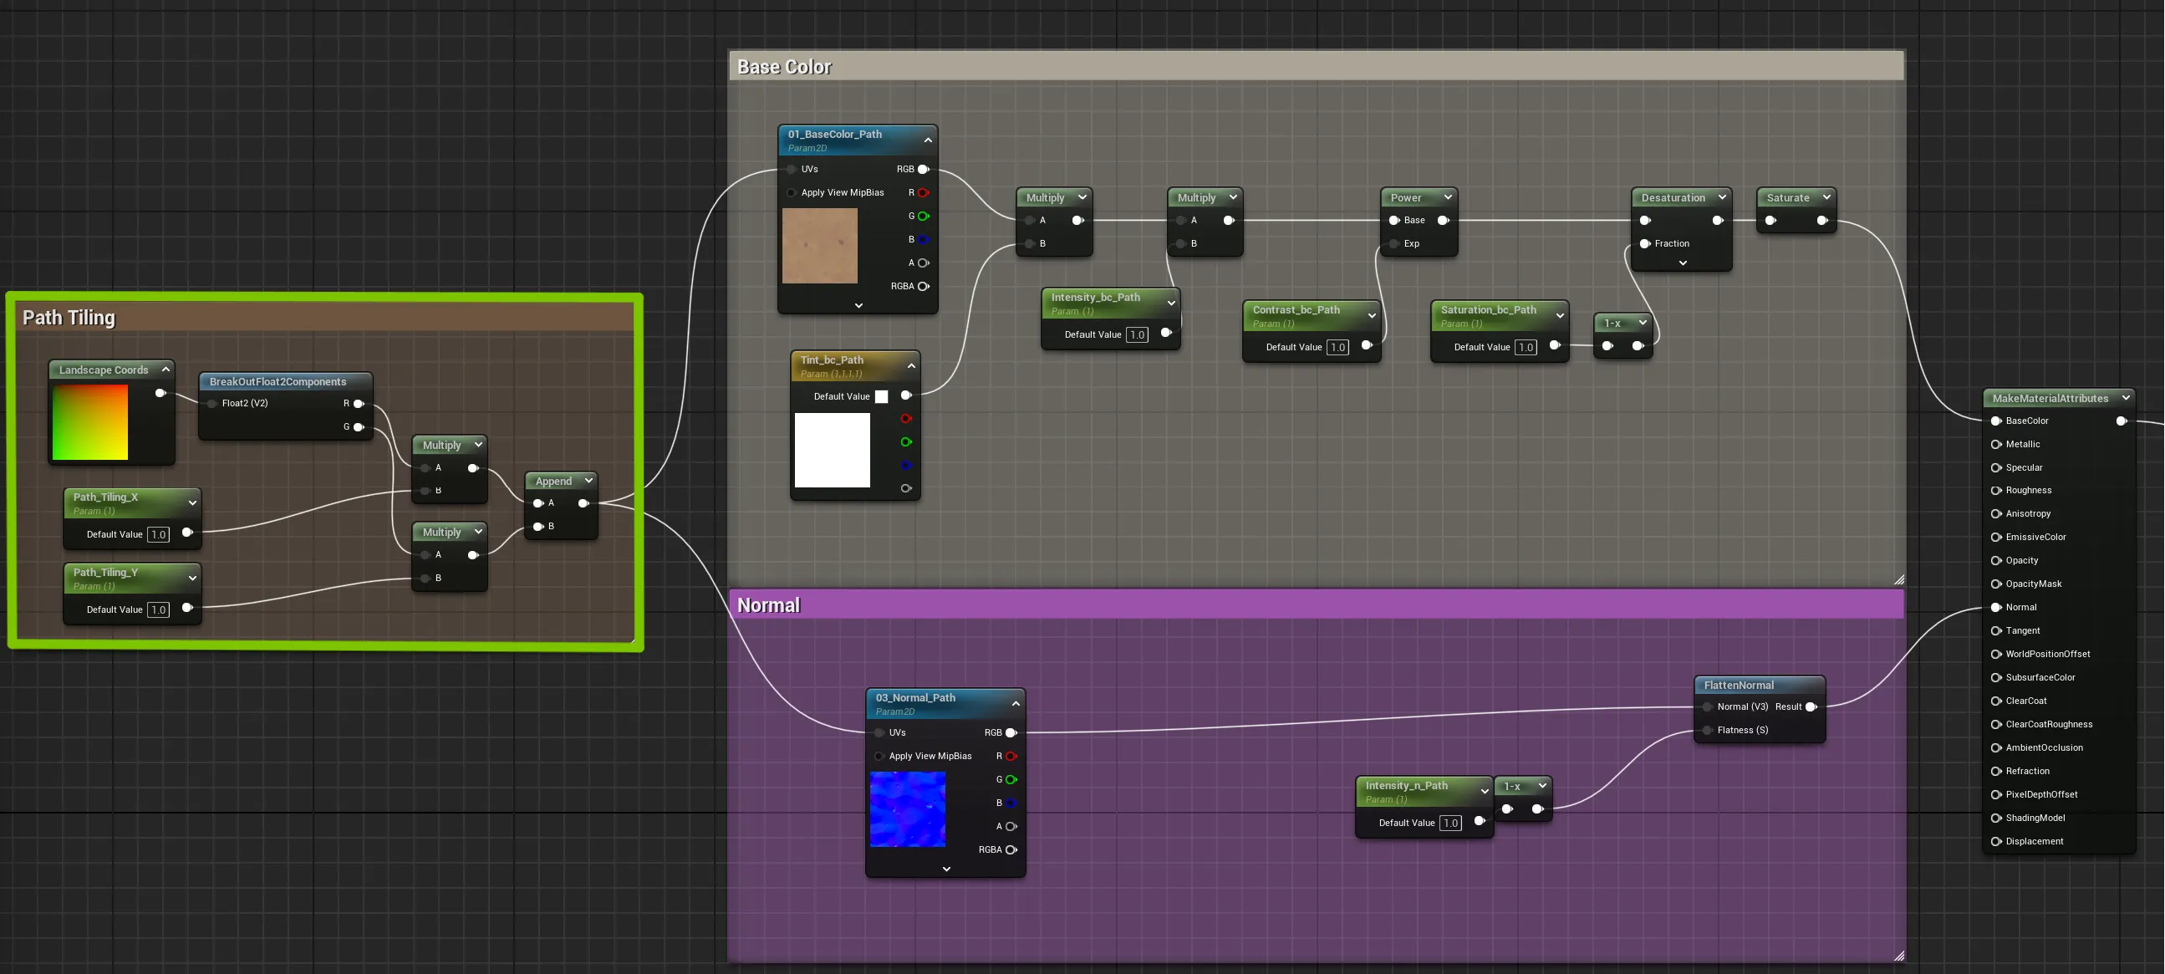Collapse the Tint_bc_Path node arrow
This screenshot has height=974, width=2165.
click(911, 366)
